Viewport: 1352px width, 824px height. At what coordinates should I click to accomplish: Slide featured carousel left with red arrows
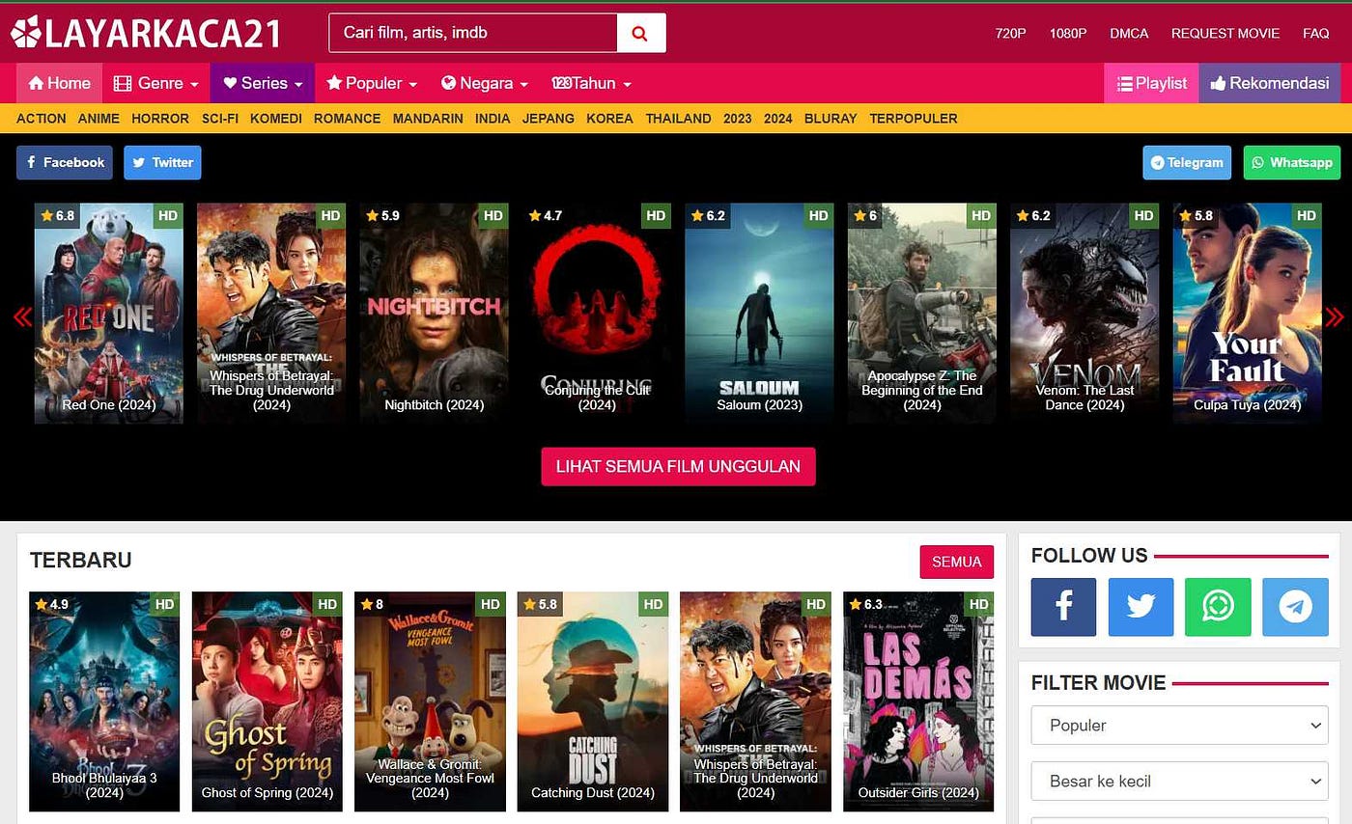21,316
